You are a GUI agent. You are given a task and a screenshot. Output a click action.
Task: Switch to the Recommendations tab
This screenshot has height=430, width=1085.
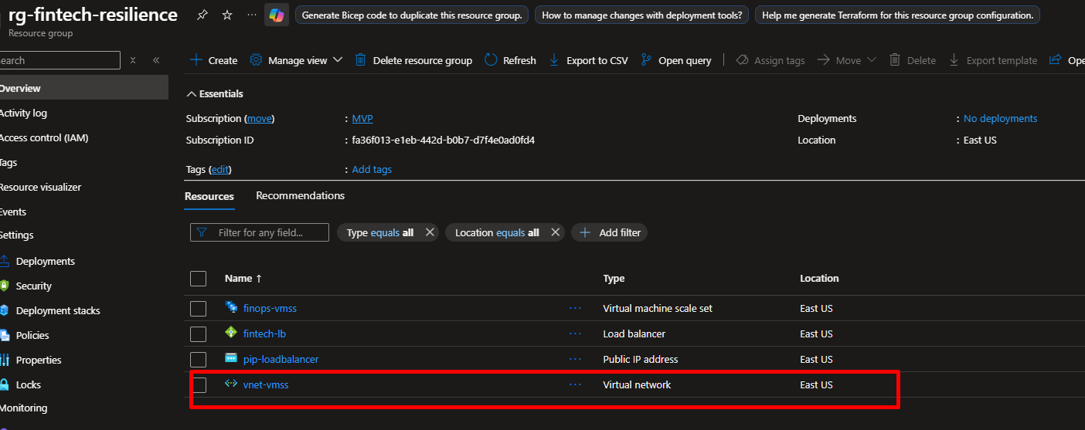click(x=300, y=196)
